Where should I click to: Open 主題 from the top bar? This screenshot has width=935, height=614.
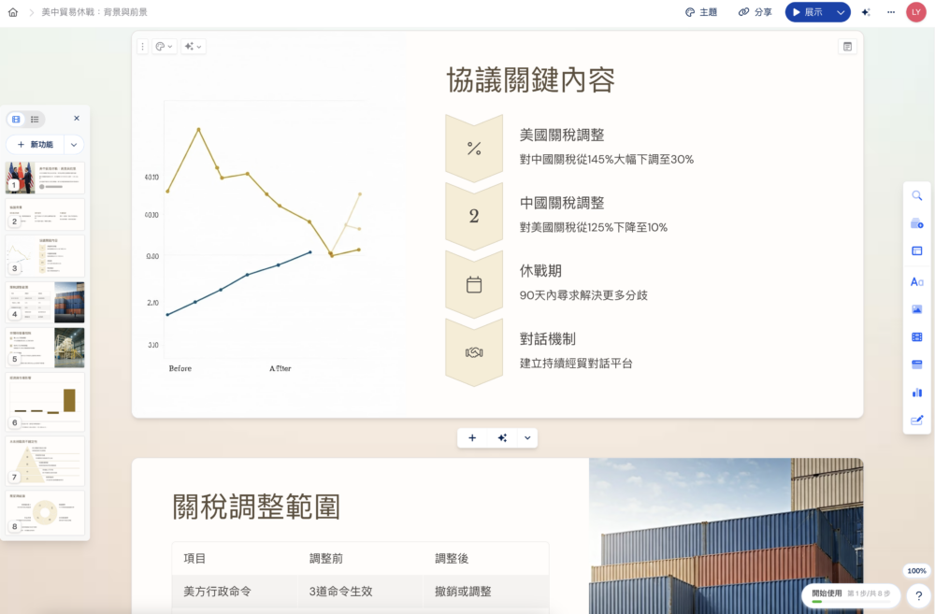(700, 12)
